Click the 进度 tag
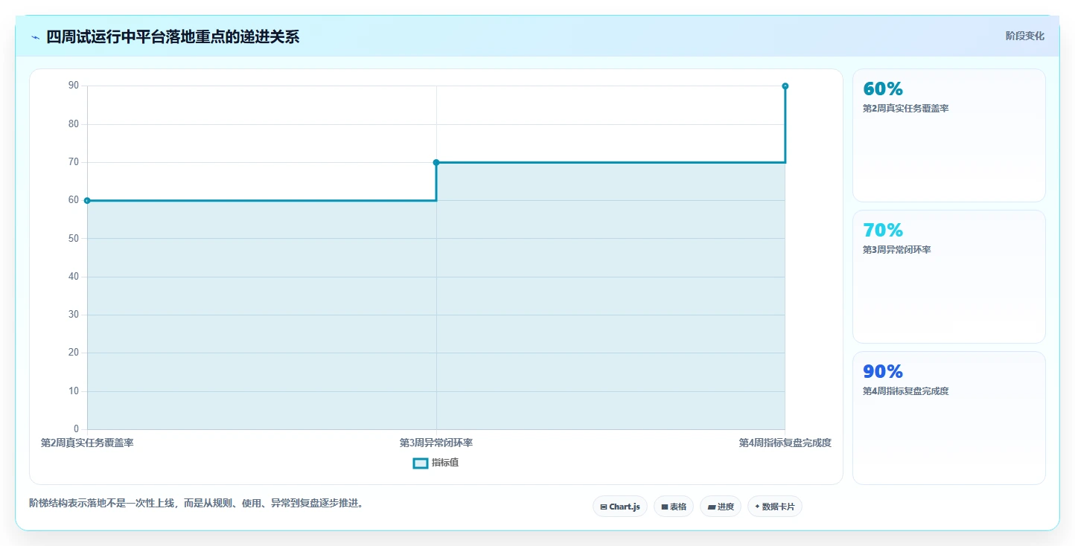This screenshot has height=546, width=1075. point(721,507)
